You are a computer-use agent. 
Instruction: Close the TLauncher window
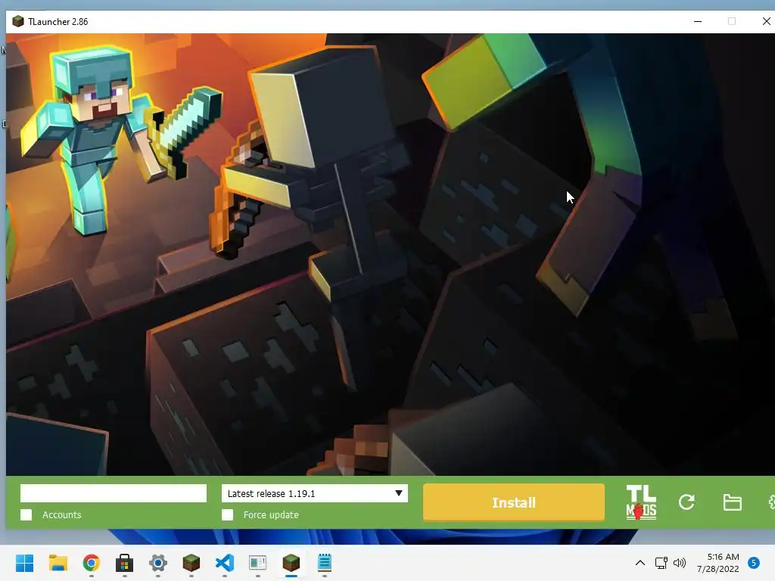pyautogui.click(x=766, y=21)
